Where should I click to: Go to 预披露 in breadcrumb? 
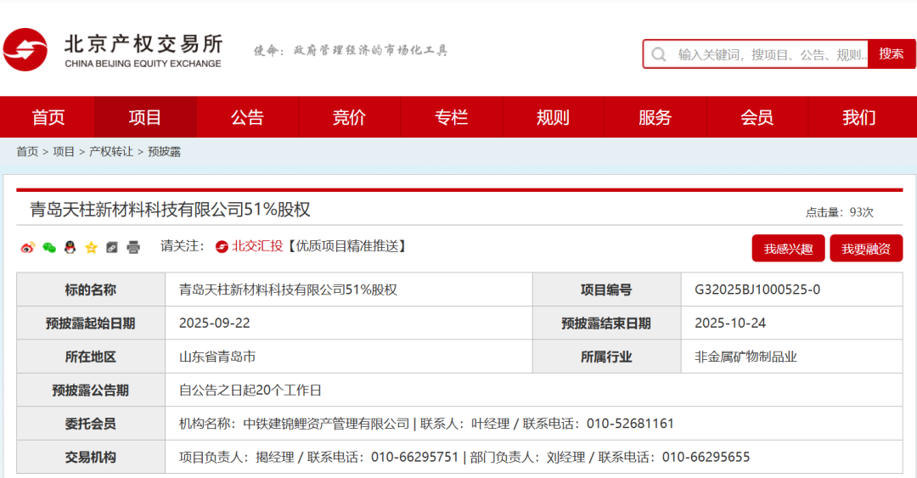[x=165, y=151]
